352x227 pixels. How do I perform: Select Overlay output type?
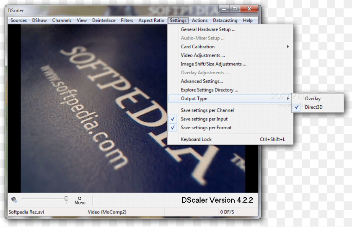[318, 99]
